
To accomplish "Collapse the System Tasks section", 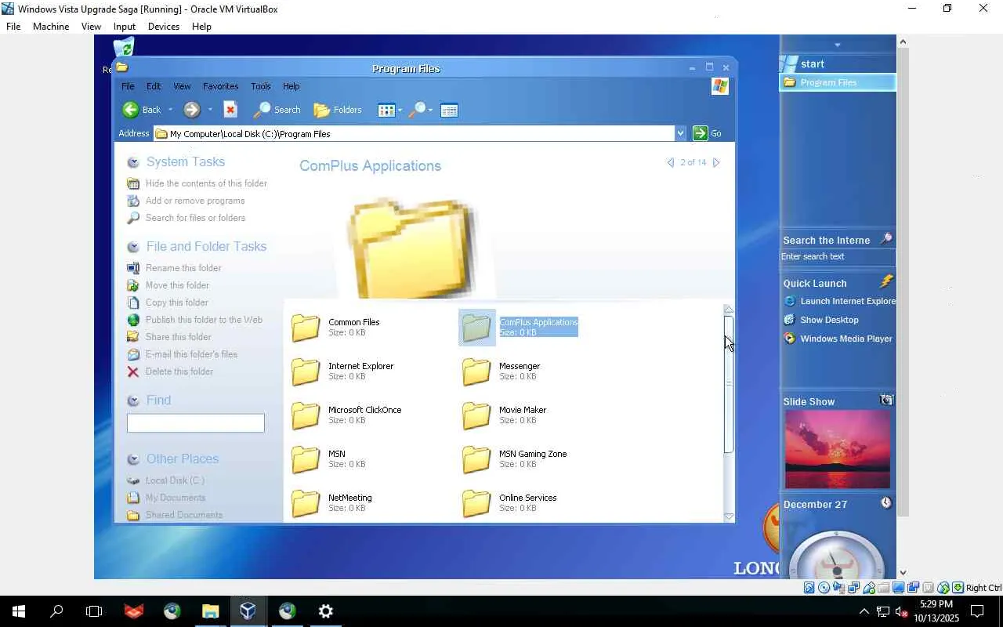I will pos(133,162).
